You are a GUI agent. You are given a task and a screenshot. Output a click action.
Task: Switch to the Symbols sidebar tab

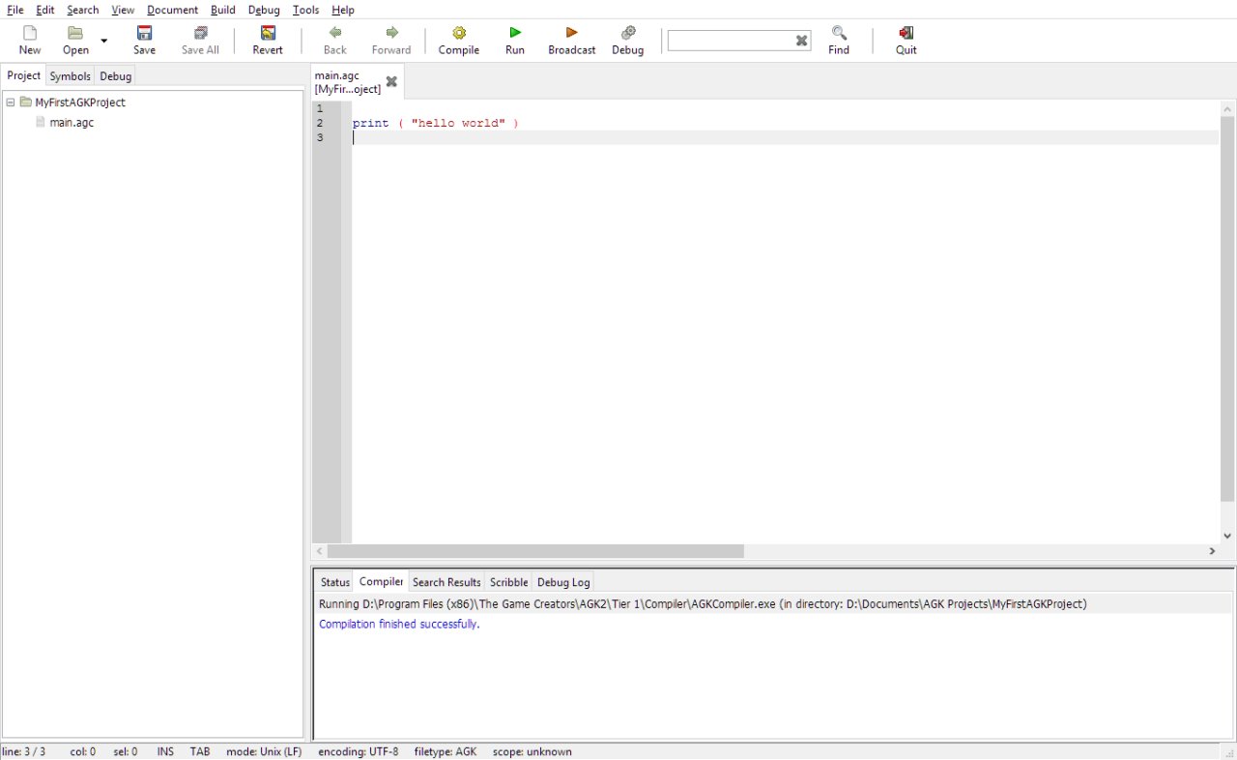click(70, 76)
